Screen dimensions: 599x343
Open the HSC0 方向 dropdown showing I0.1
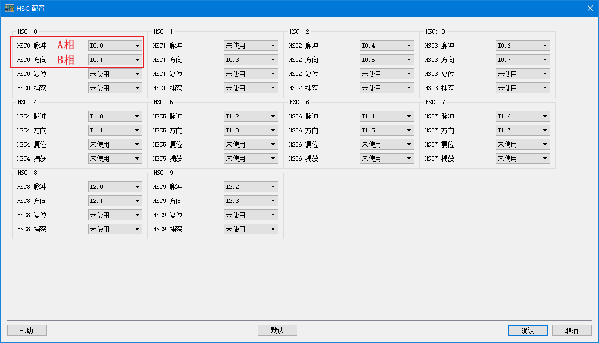coord(115,60)
